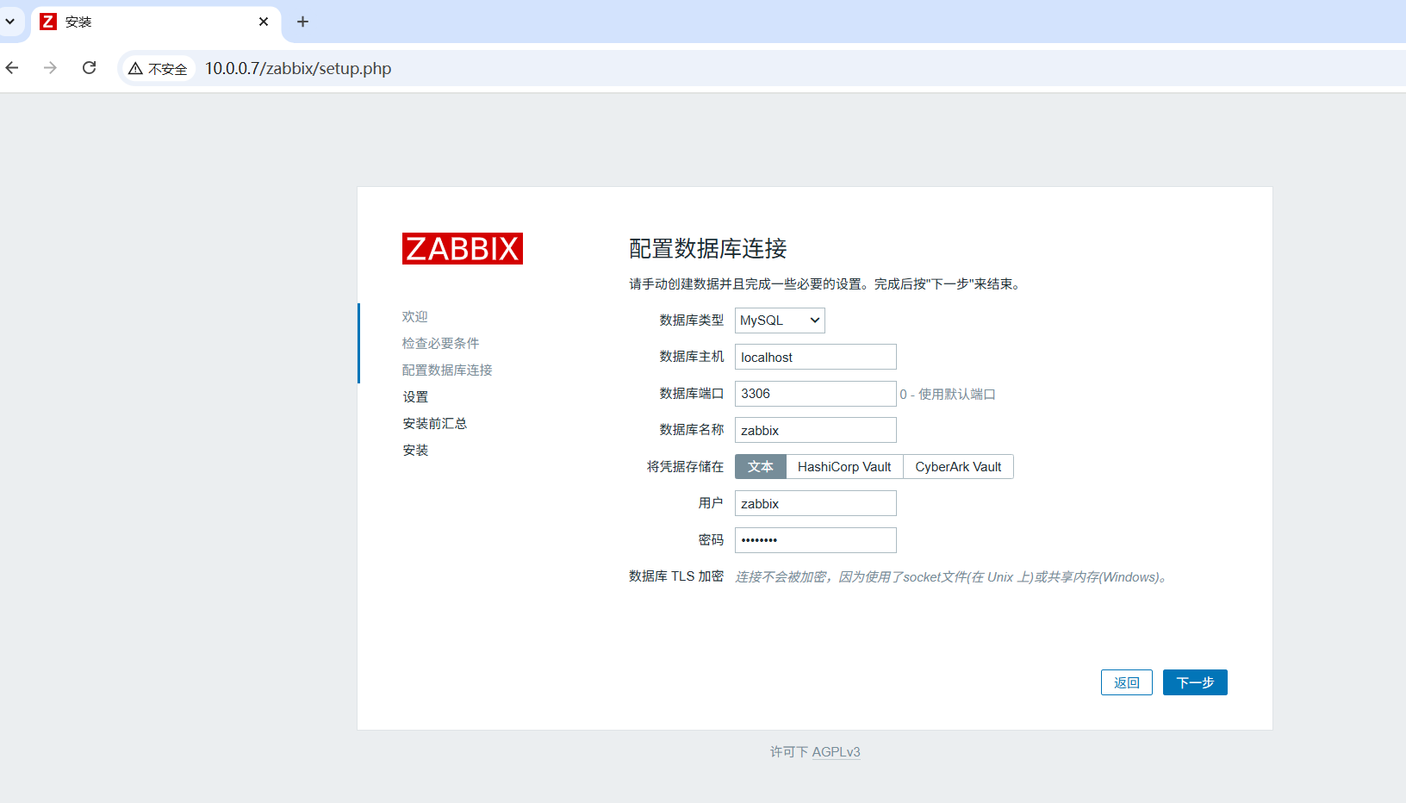This screenshot has width=1406, height=803.
Task: Click the 配置数据库连接 page heading
Action: (708, 249)
